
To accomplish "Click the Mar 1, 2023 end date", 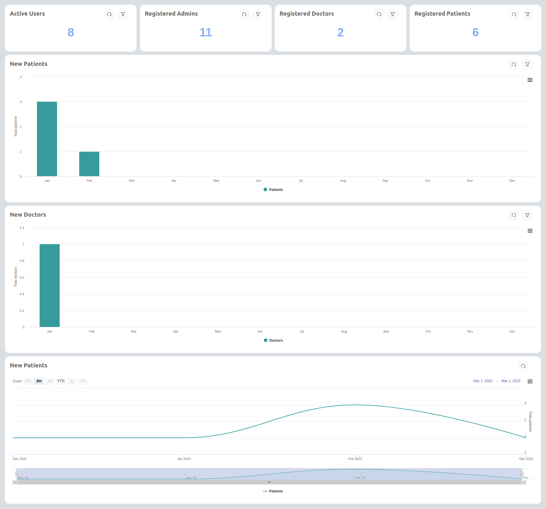I will click(x=511, y=381).
